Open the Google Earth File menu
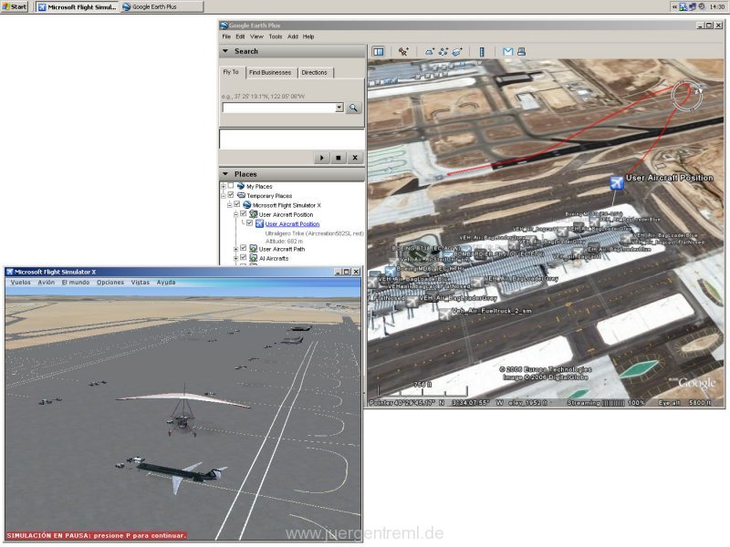Image resolution: width=730 pixels, height=547 pixels. [226, 36]
